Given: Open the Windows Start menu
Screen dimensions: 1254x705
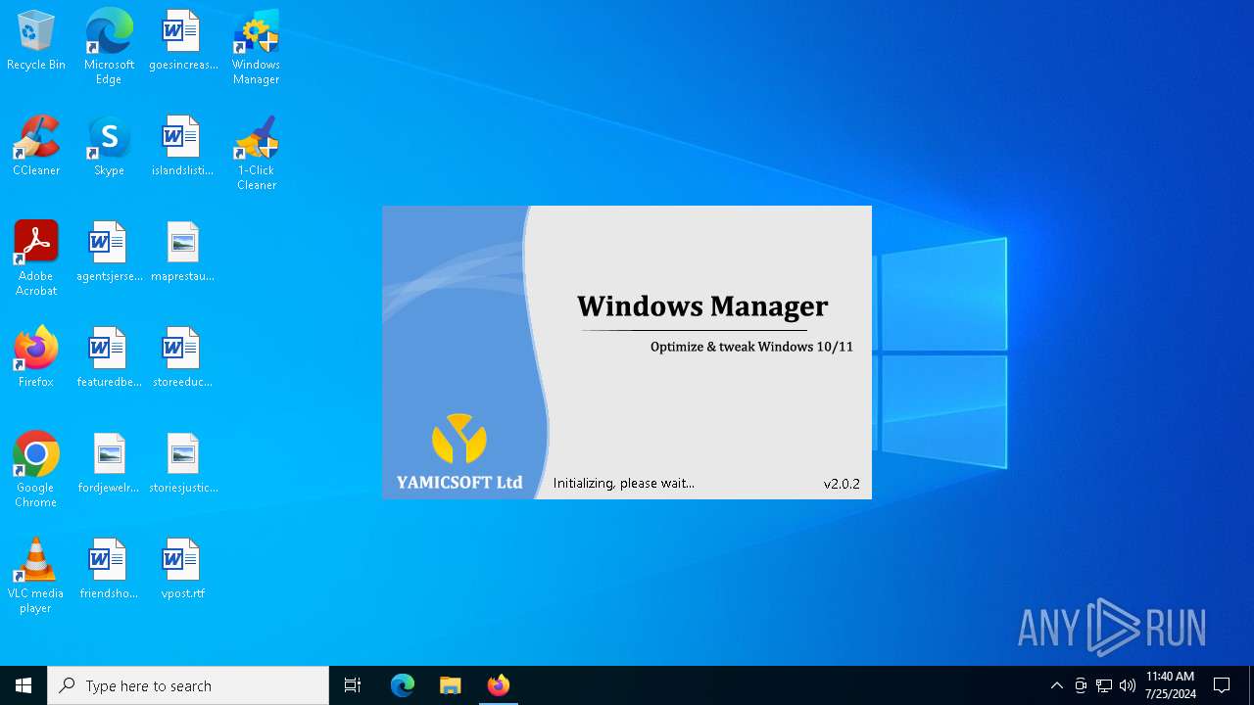Looking at the screenshot, I should [24, 685].
